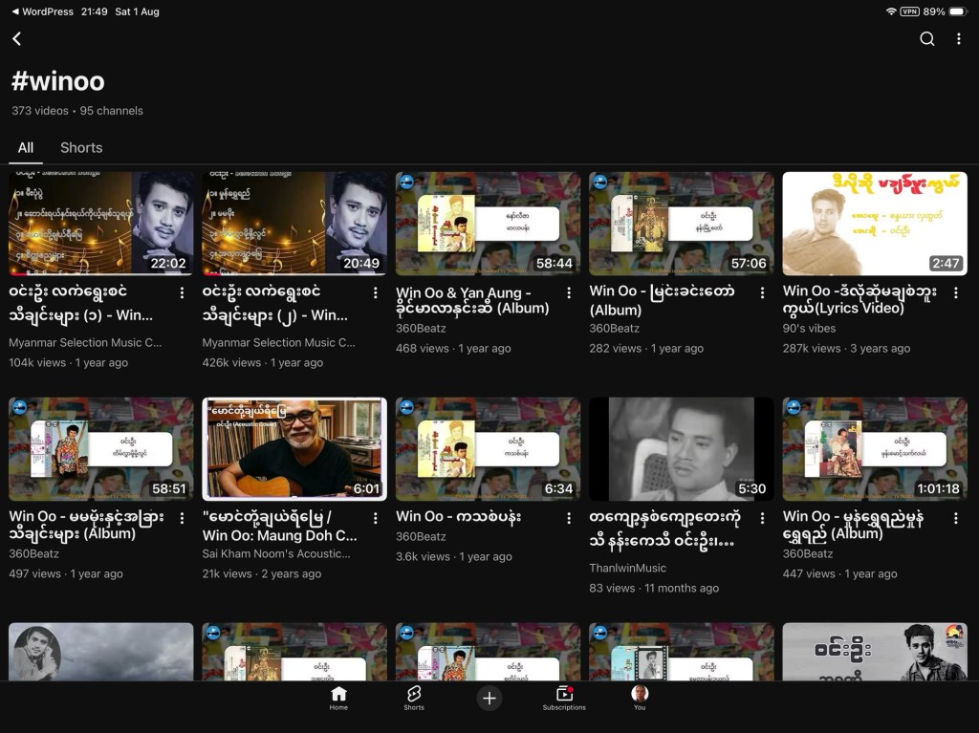Open the Home tab in bottom bar

tap(338, 698)
